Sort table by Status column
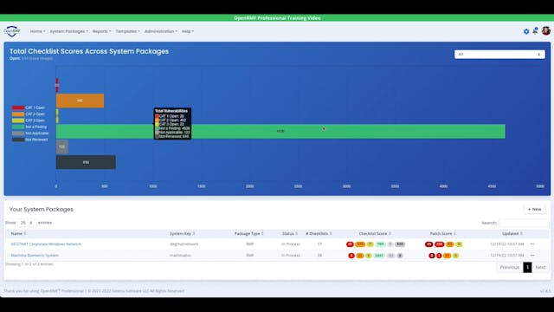The height and width of the screenshot is (312, 554). click(296, 234)
